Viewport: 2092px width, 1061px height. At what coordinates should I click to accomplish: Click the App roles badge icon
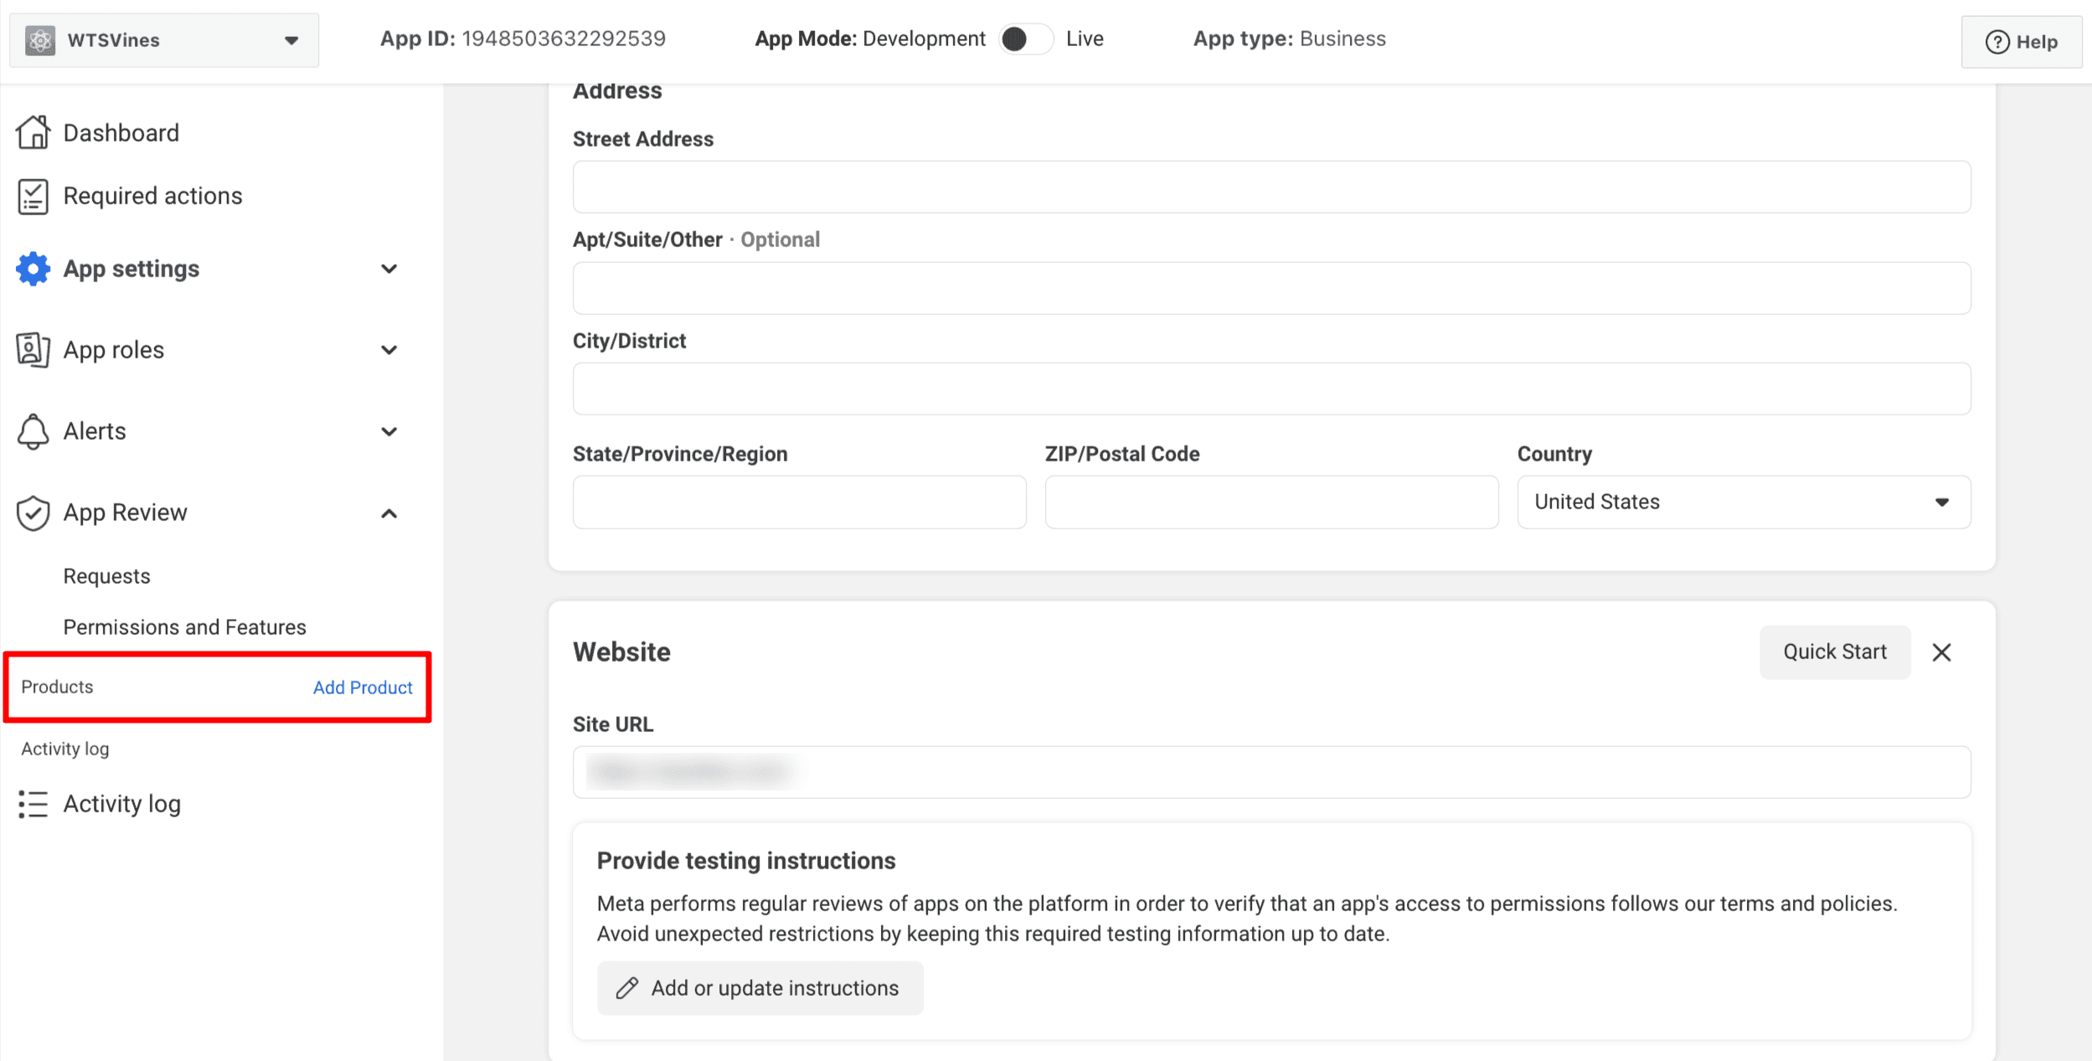click(x=33, y=350)
